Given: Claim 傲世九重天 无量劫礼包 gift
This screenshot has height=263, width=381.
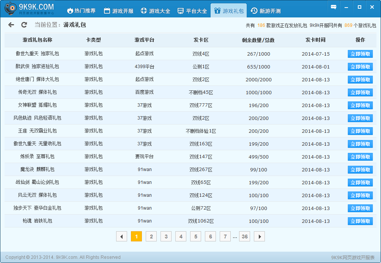Looking at the screenshot, I should pos(360,144).
